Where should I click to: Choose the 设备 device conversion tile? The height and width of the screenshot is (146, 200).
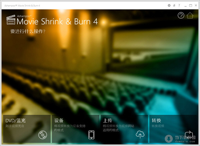click(x=76, y=129)
